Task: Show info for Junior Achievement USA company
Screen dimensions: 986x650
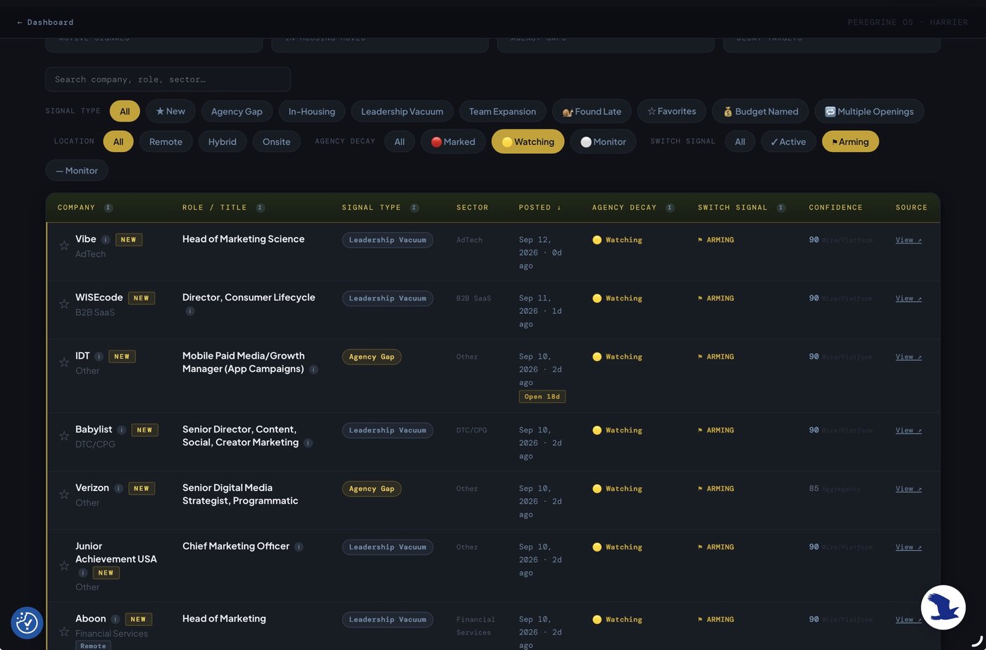Action: pyautogui.click(x=82, y=573)
